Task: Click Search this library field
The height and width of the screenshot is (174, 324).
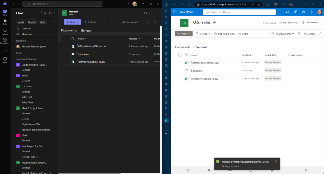Action: click(239, 12)
